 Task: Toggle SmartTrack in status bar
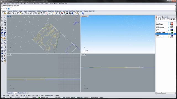[79, 98]
